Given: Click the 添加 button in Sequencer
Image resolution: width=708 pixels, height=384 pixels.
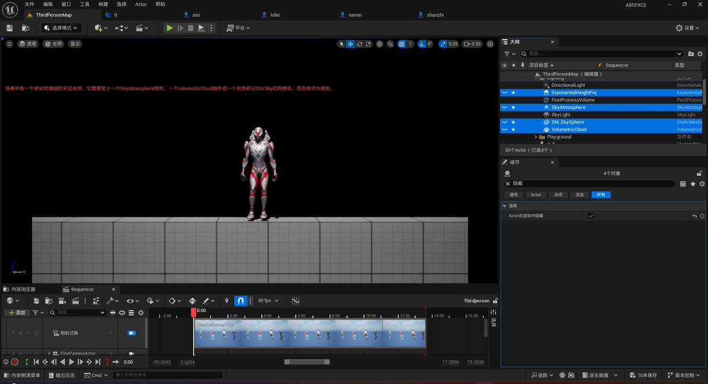Looking at the screenshot, I should coord(17,313).
